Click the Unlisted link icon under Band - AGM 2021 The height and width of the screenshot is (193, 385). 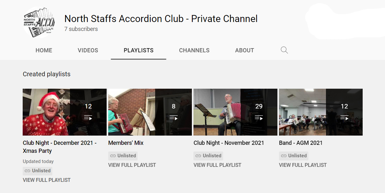pyautogui.click(x=283, y=156)
